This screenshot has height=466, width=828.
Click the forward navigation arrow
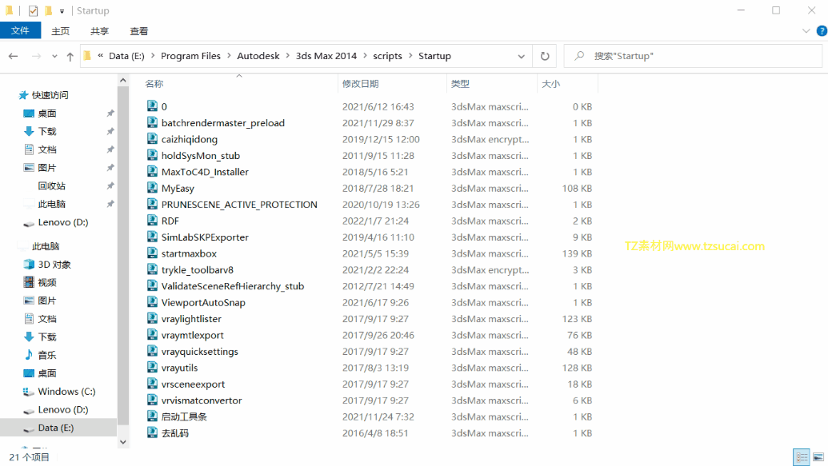pos(36,56)
